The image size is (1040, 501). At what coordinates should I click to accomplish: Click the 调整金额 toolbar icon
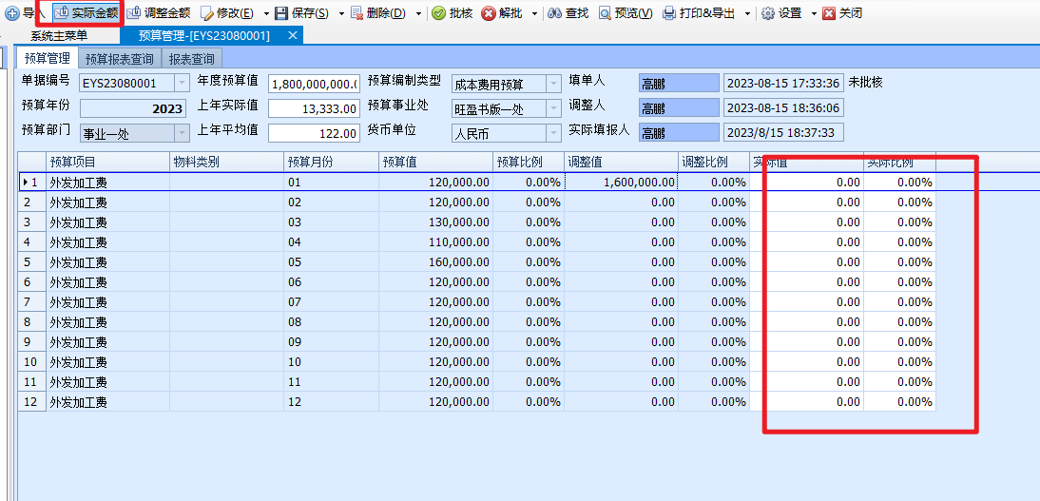[x=134, y=12]
